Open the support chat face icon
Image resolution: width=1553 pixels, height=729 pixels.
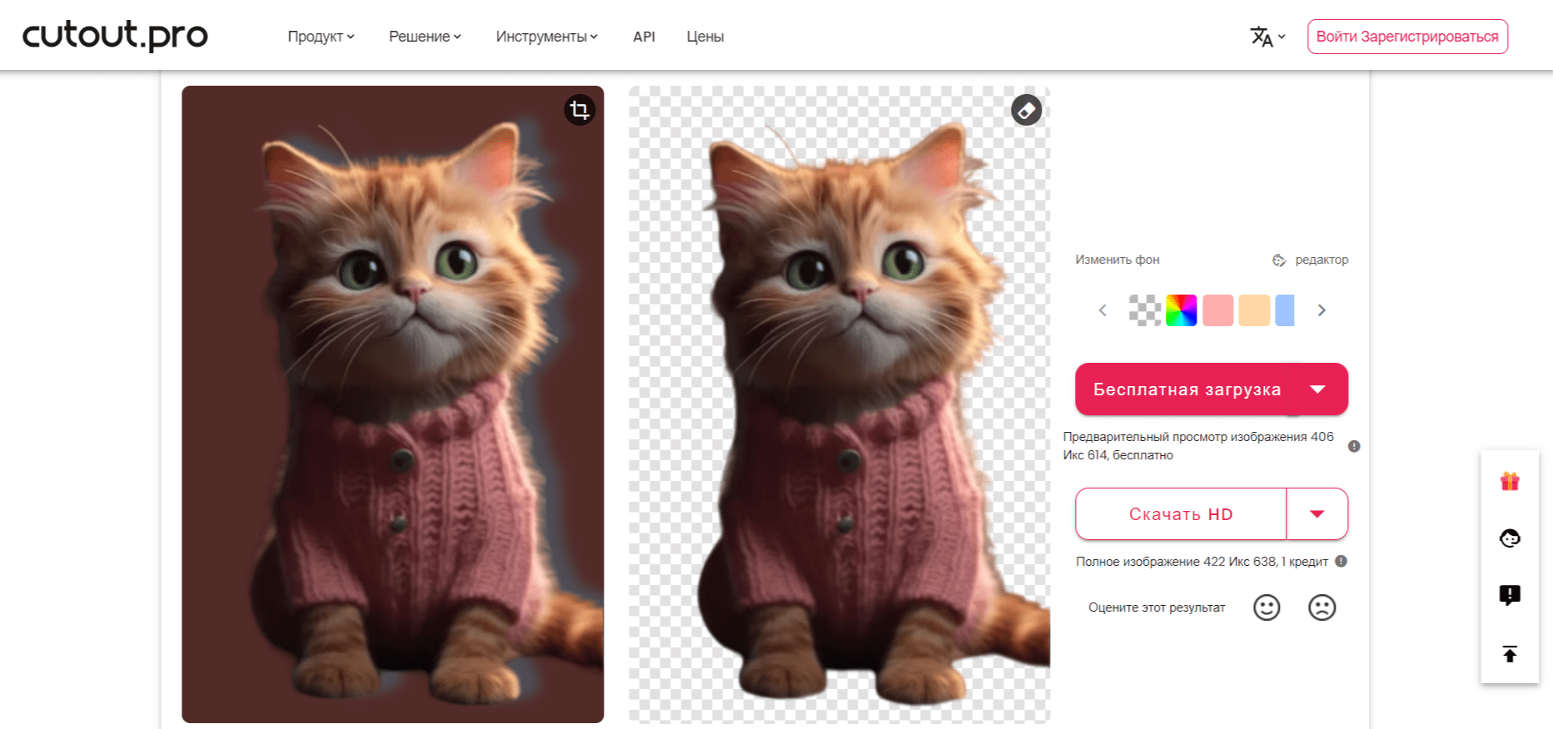1509,538
